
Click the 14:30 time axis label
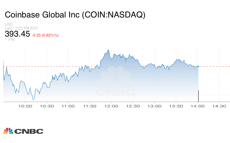219,106
